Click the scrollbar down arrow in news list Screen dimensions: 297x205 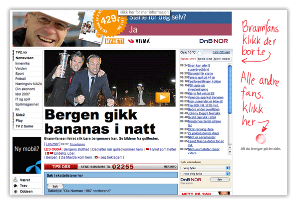[x=230, y=152]
